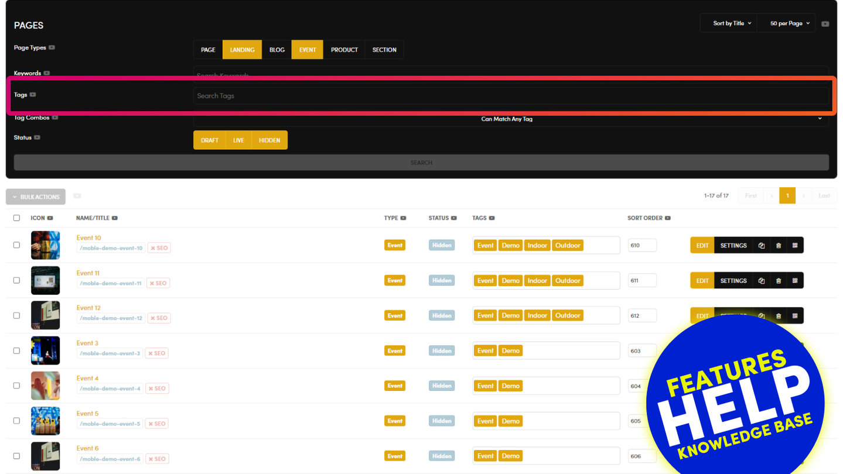Click the video help icon beside 50 per Page
Viewport: 843px width, 474px height.
pyautogui.click(x=825, y=24)
